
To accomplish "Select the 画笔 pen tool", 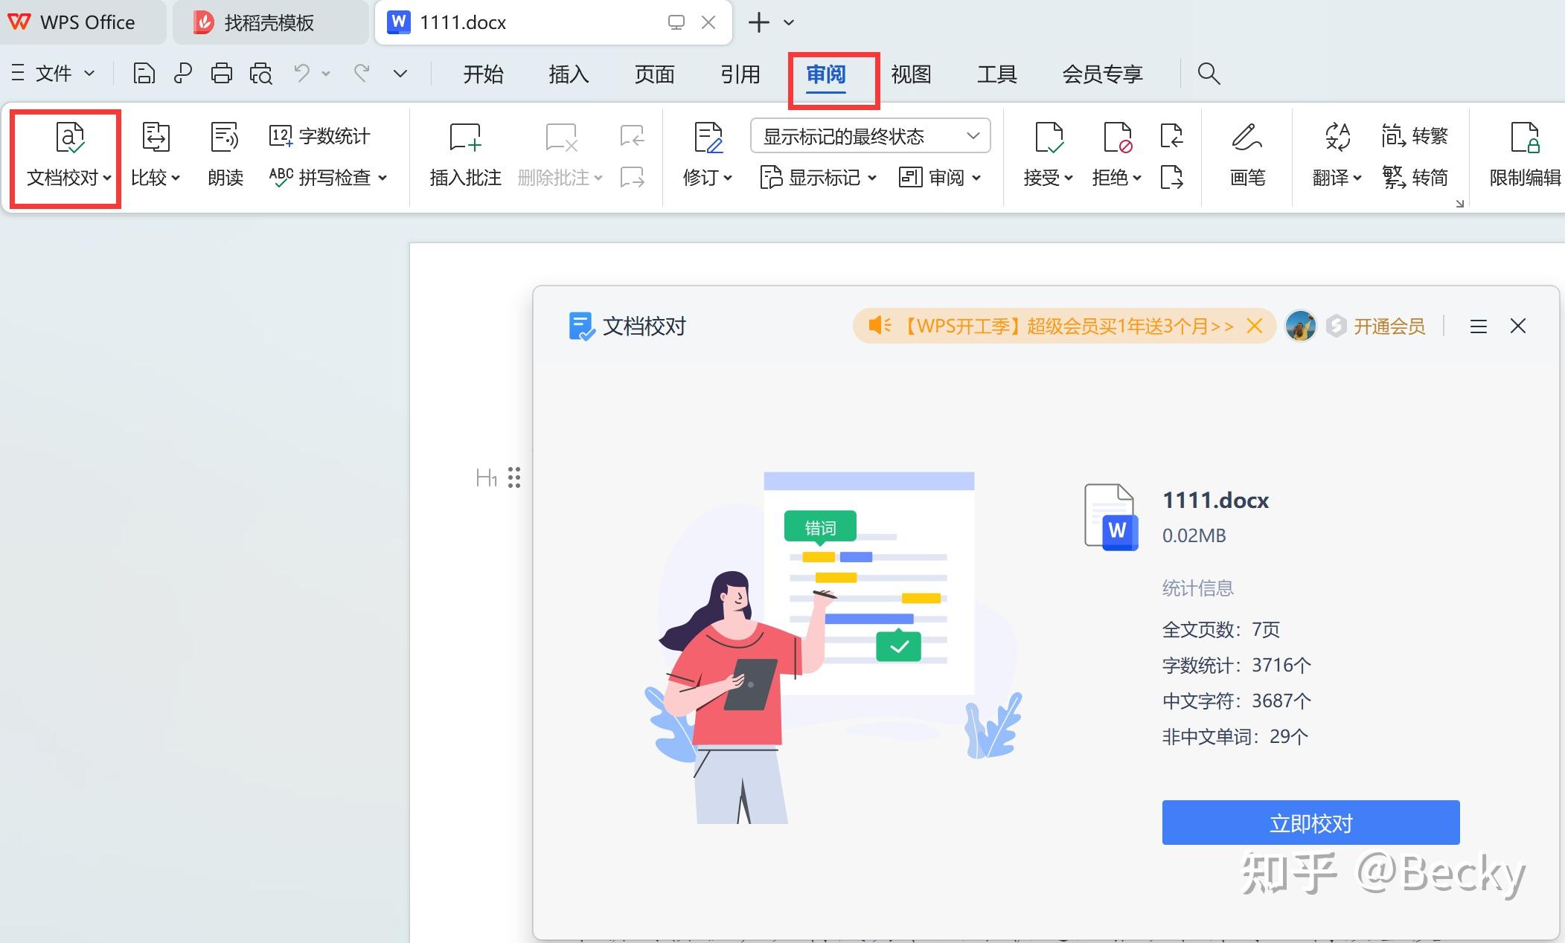I will point(1248,156).
